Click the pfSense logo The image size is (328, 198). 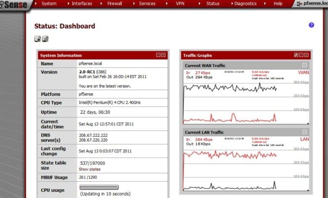(x=13, y=5)
